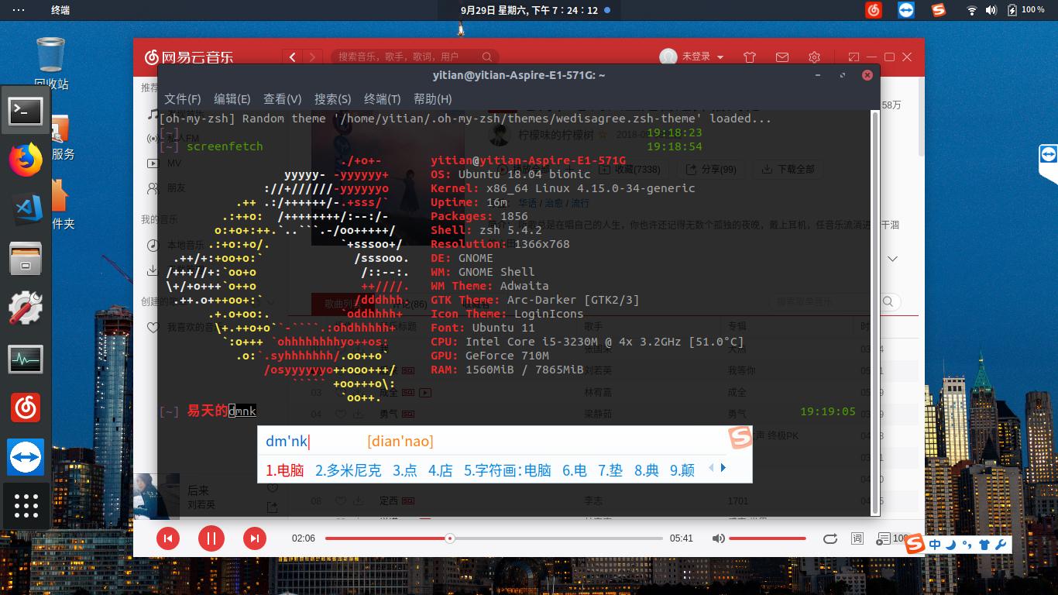
Task: Click the magnifier icon in NetEase search
Action: (x=487, y=57)
